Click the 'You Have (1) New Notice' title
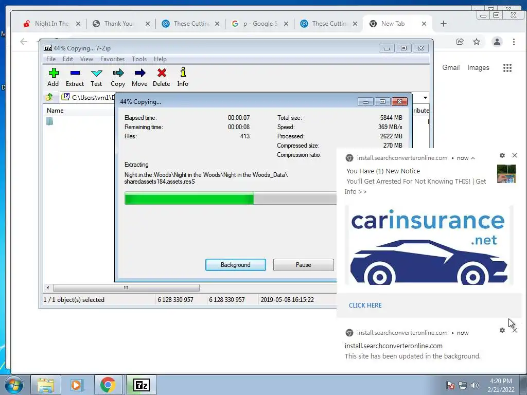The height and width of the screenshot is (395, 527). pos(383,171)
